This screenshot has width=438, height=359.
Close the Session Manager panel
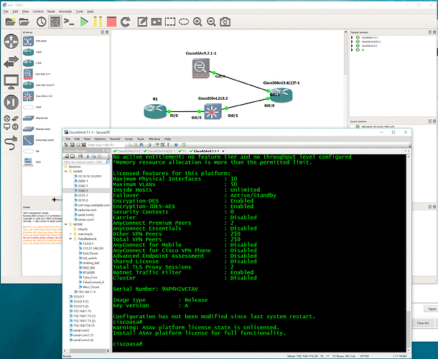coord(108,151)
